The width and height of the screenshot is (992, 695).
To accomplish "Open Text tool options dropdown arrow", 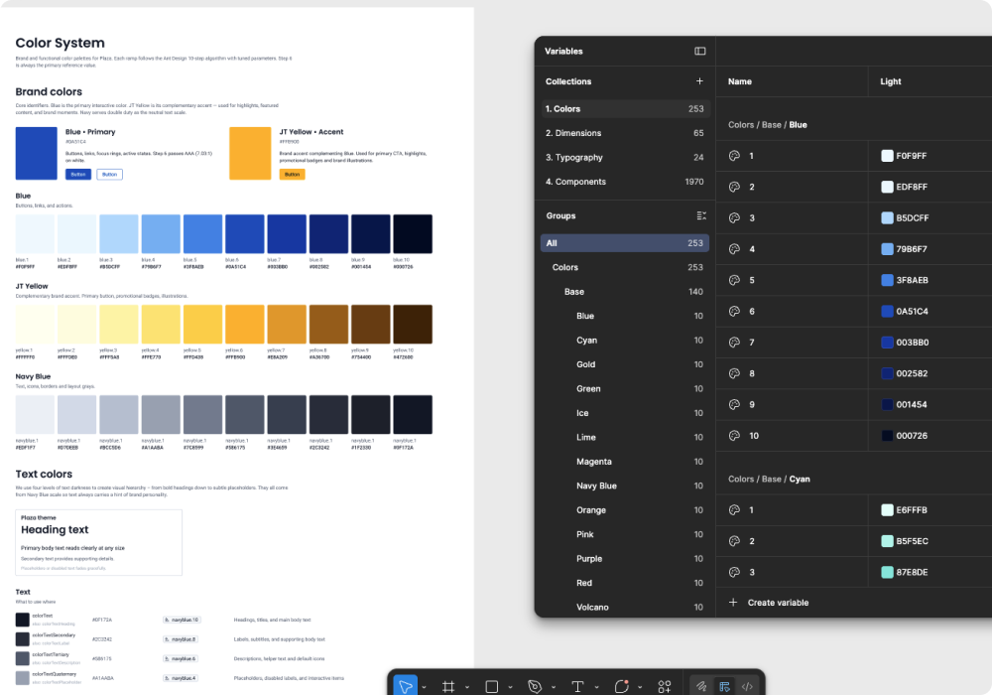I will click(596, 687).
